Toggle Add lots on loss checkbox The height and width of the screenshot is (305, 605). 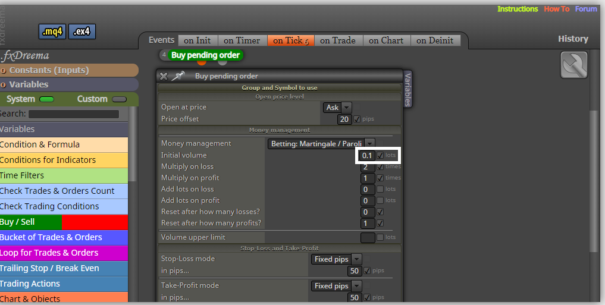pos(380,189)
